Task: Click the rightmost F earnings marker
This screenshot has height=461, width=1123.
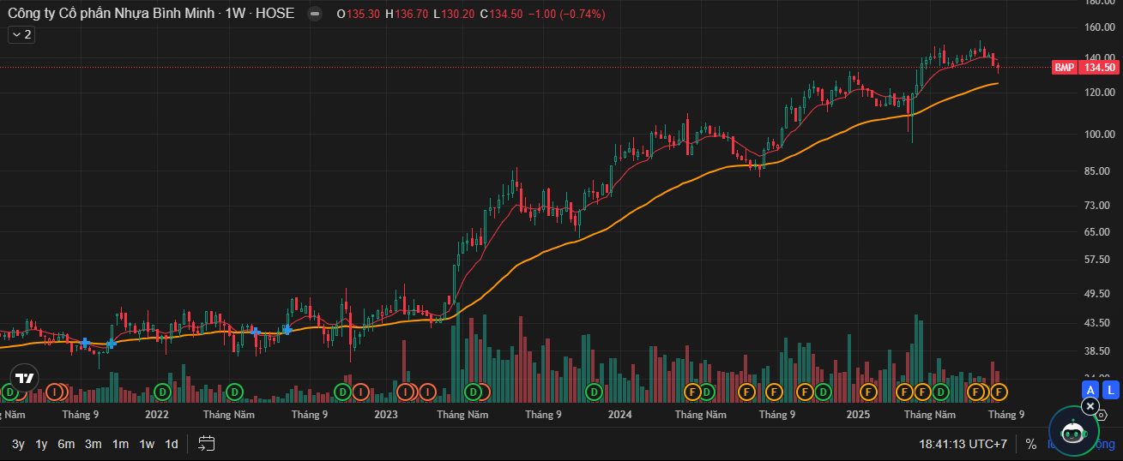Action: click(x=999, y=392)
